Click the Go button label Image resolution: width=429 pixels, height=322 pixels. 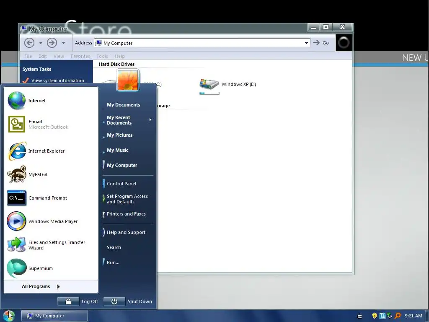pyautogui.click(x=326, y=43)
